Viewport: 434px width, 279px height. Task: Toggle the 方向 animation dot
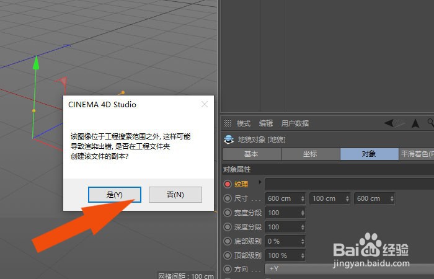pyautogui.click(x=228, y=269)
